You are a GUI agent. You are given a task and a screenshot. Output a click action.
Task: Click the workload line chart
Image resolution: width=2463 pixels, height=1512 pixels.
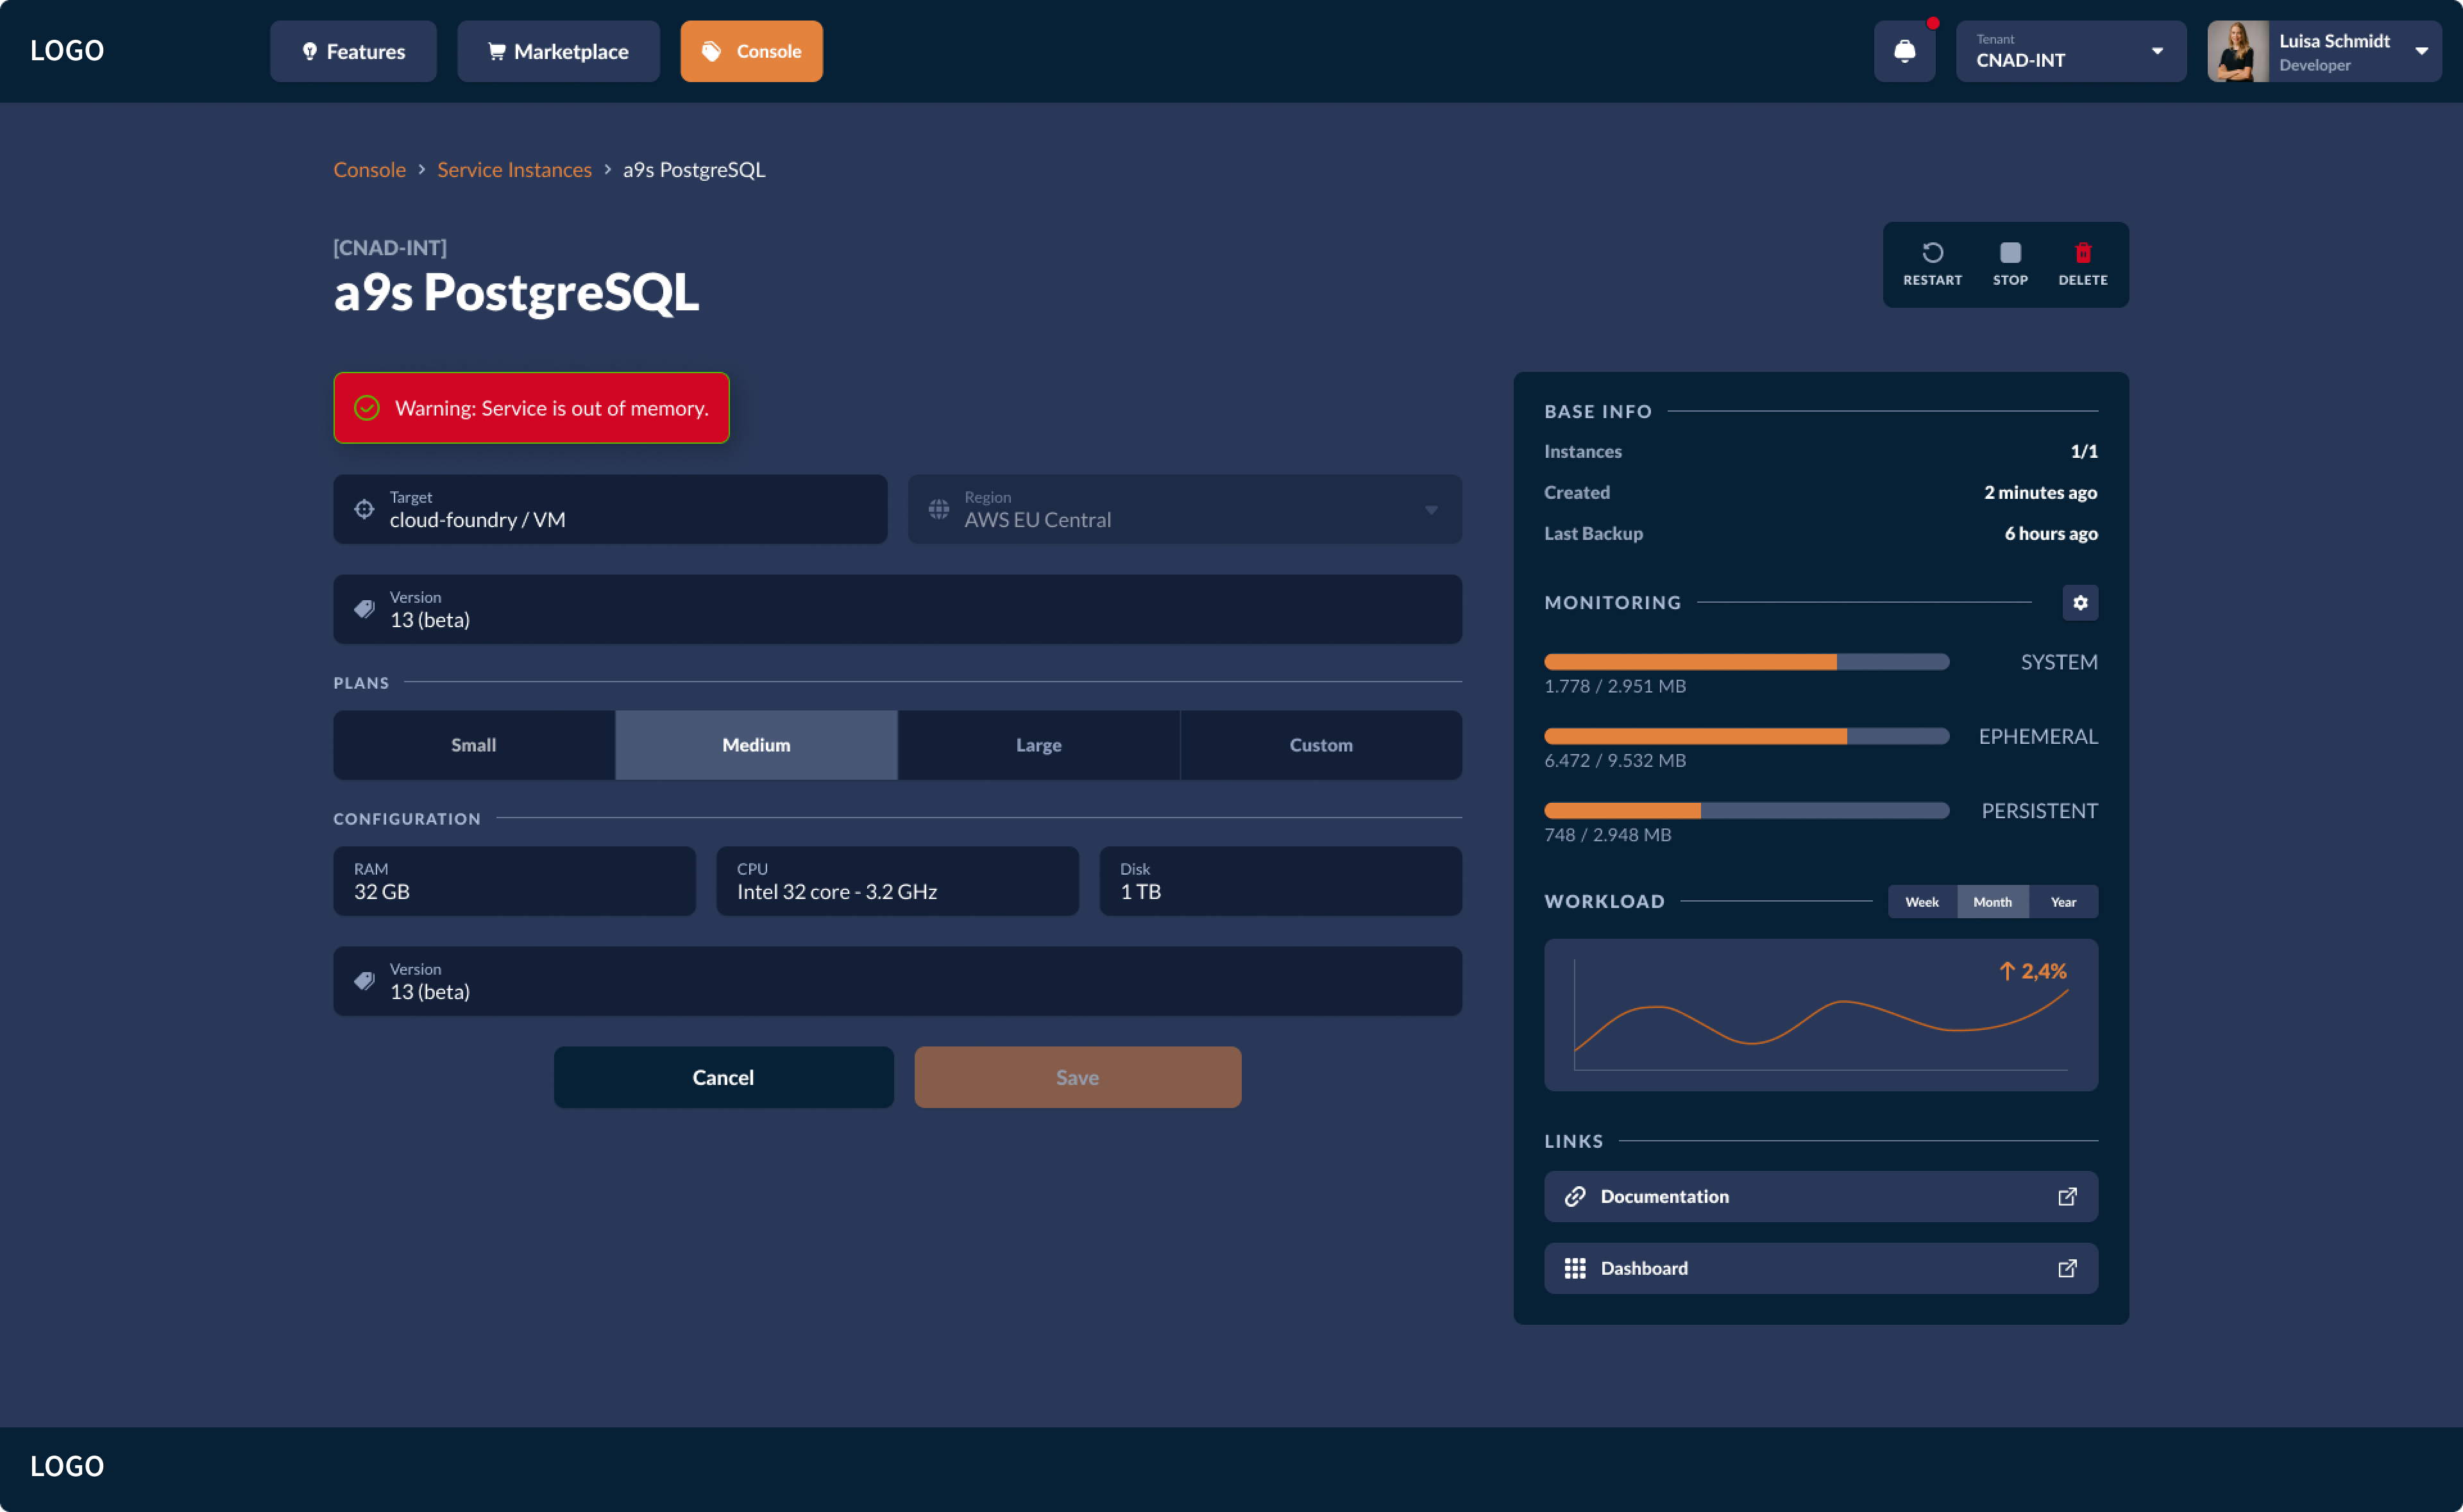[x=1821, y=1015]
